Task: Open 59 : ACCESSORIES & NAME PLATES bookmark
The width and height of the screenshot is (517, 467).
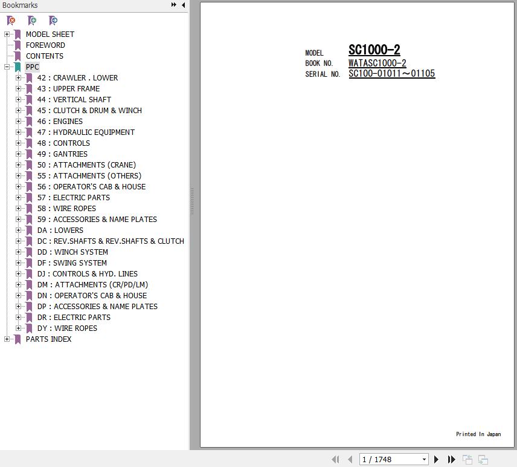Action: [97, 220]
